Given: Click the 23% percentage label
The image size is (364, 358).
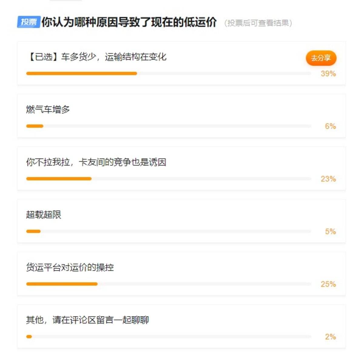Looking at the screenshot, I should [x=328, y=179].
